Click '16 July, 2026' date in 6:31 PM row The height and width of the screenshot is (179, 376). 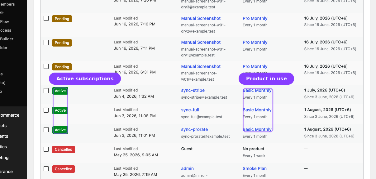point(326,66)
